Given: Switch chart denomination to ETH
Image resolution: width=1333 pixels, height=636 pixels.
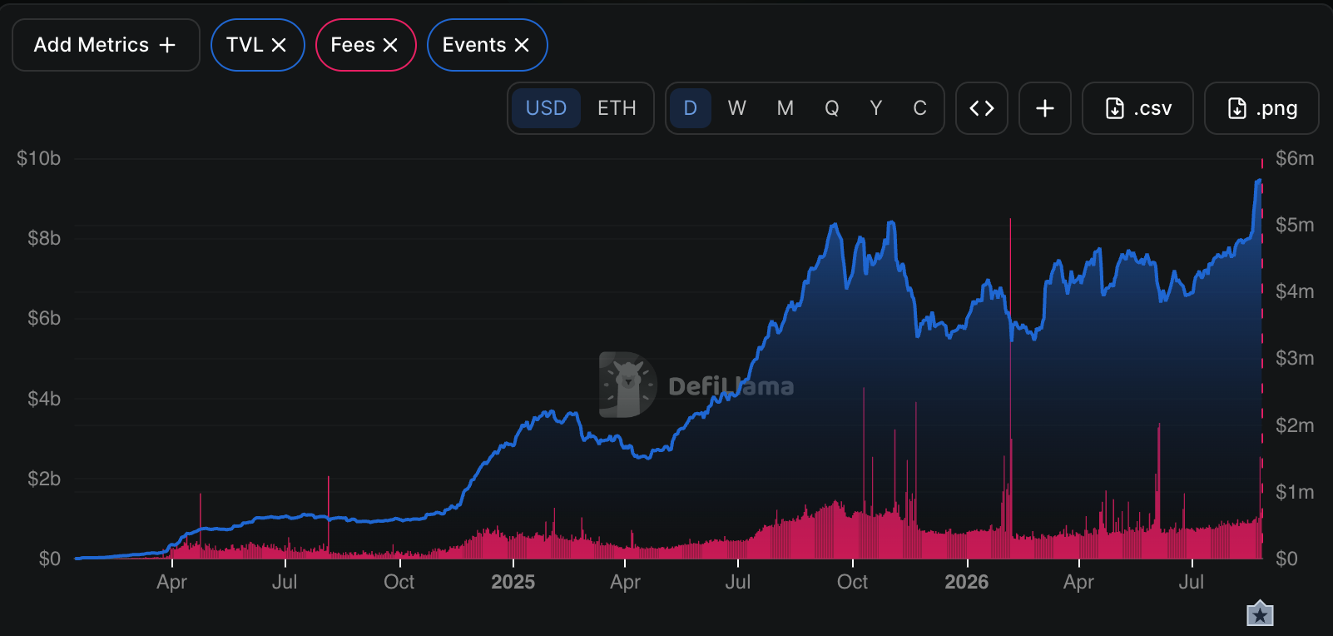Looking at the screenshot, I should pos(617,108).
